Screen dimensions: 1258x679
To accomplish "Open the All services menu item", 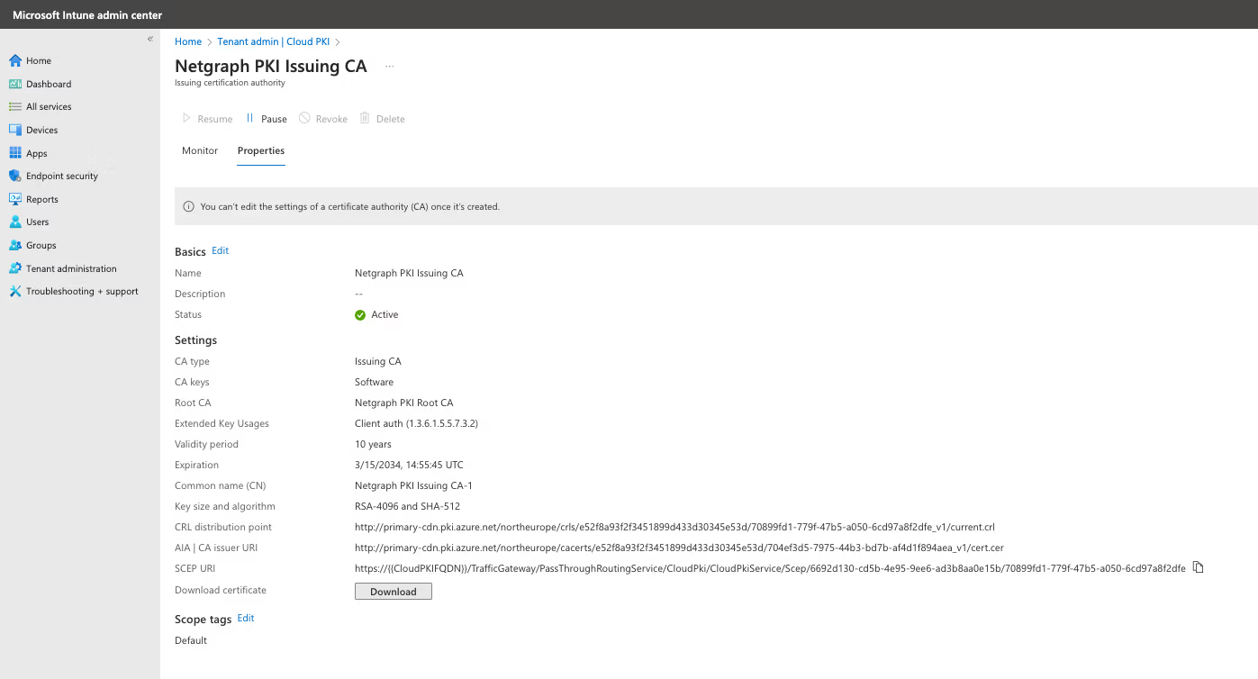I will coord(49,106).
